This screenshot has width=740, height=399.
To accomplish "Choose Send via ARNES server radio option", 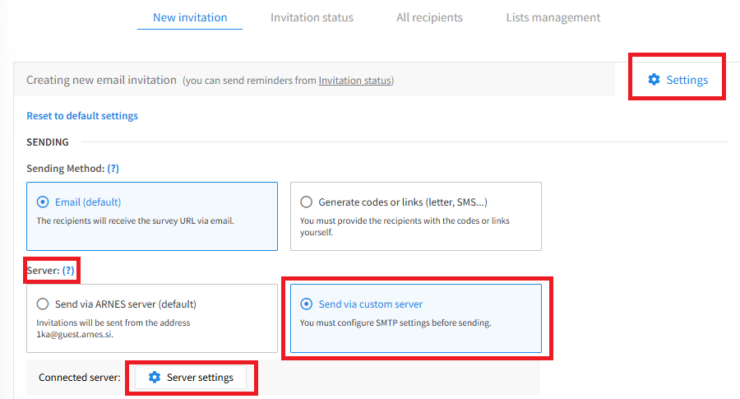I will click(x=43, y=304).
